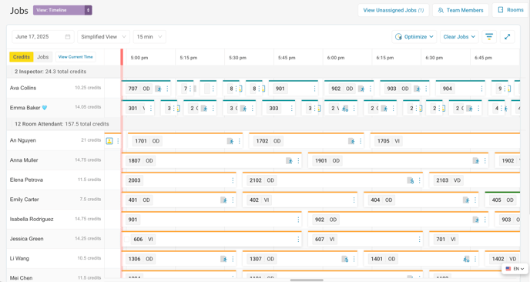The width and height of the screenshot is (530, 282).
Task: Open the calendar icon in the date field
Action: 68,37
